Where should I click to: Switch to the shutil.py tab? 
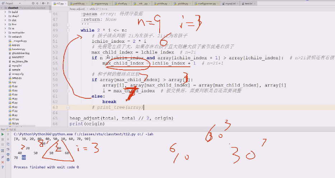point(121,4)
